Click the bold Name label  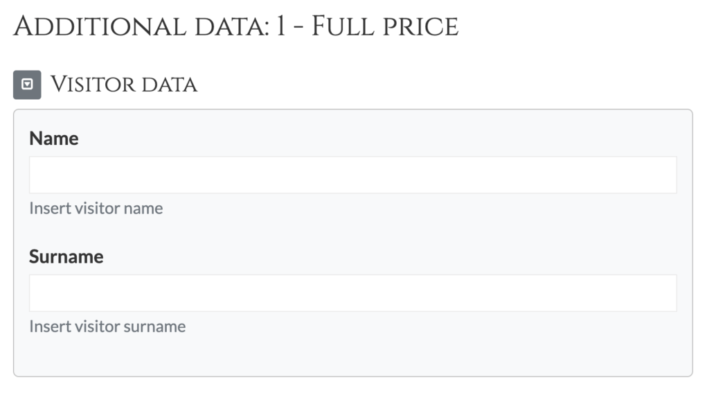(54, 139)
